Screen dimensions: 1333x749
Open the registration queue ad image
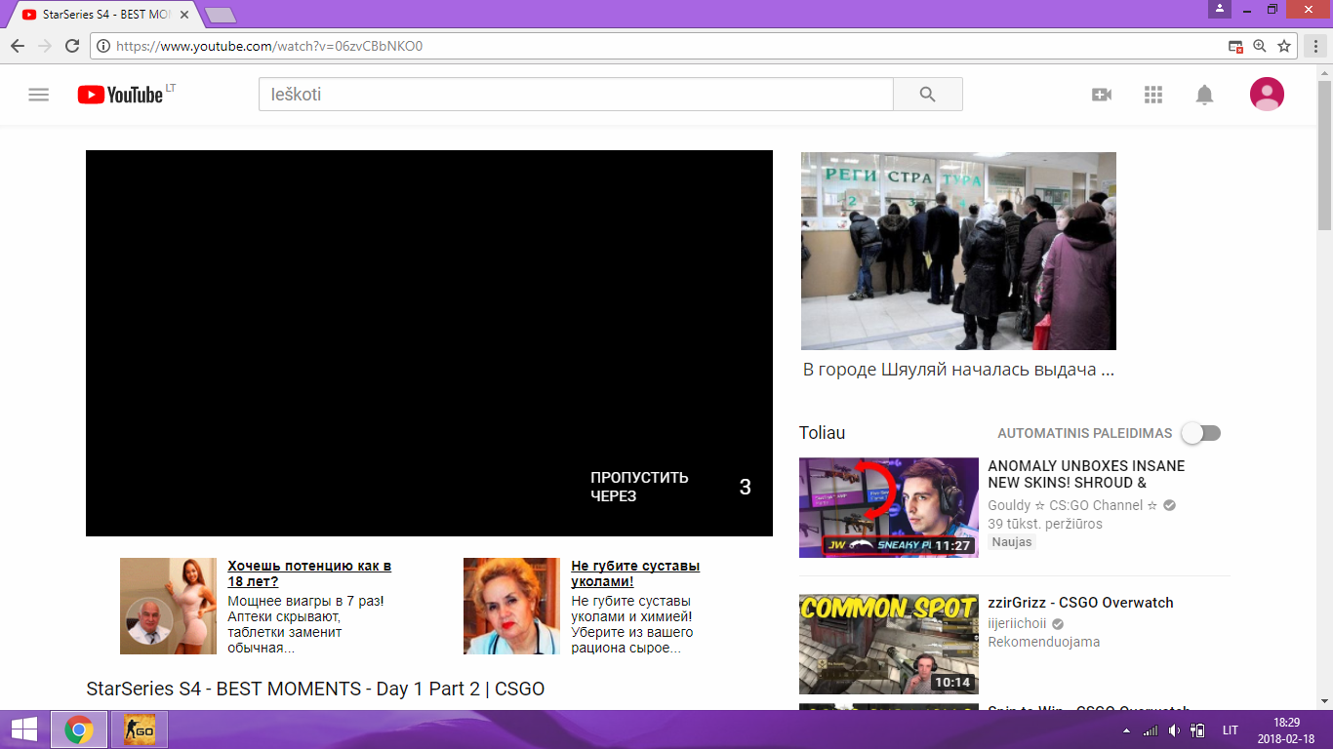click(958, 251)
